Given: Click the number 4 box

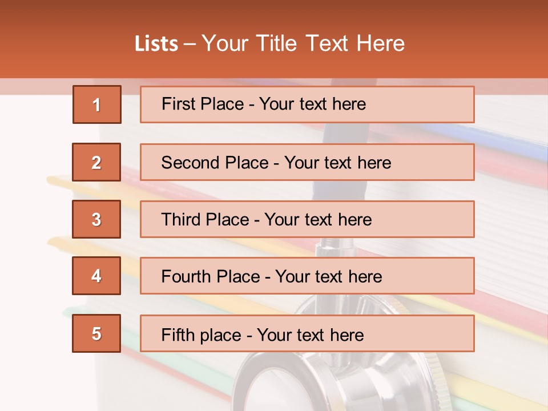Looking at the screenshot, I should pyautogui.click(x=96, y=276).
